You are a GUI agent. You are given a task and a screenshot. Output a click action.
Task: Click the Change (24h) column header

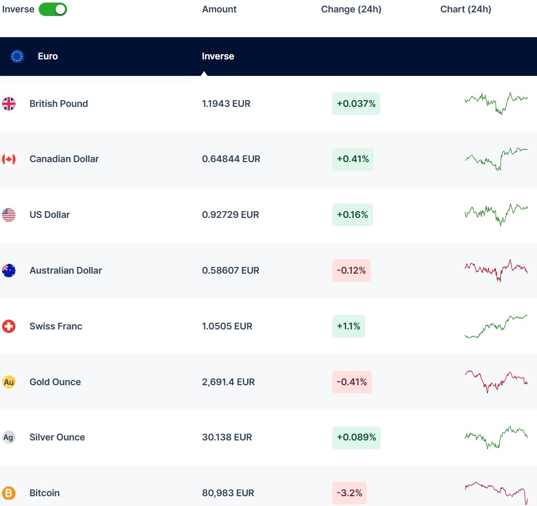pos(351,9)
